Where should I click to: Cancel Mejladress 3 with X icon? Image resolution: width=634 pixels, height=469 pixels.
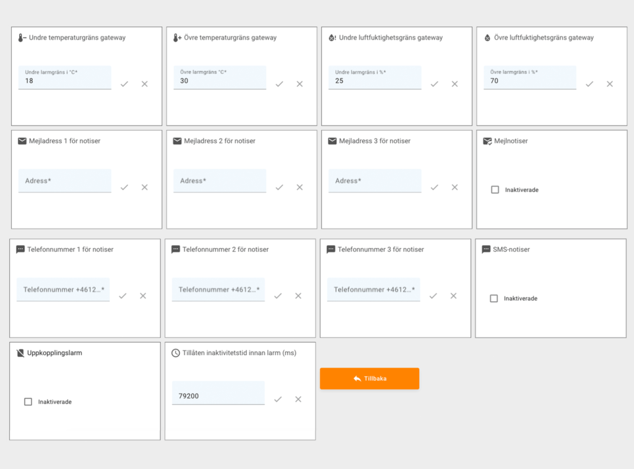tap(454, 187)
